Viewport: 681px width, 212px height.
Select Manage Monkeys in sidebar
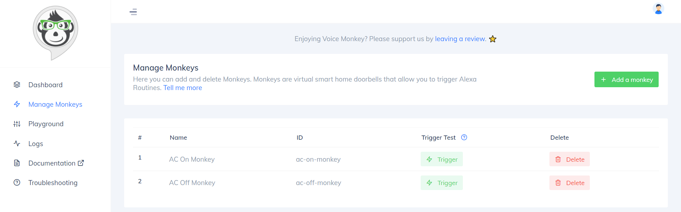[55, 104]
